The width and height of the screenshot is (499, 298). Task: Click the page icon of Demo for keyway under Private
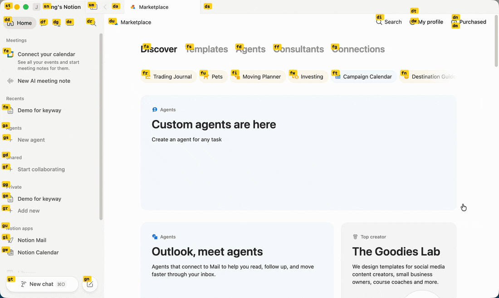click(x=10, y=199)
